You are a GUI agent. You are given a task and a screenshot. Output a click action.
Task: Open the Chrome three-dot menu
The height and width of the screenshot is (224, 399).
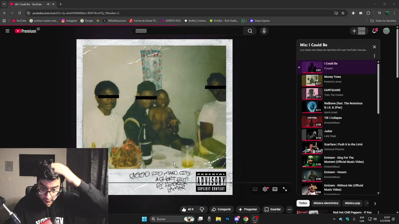pyautogui.click(x=394, y=13)
